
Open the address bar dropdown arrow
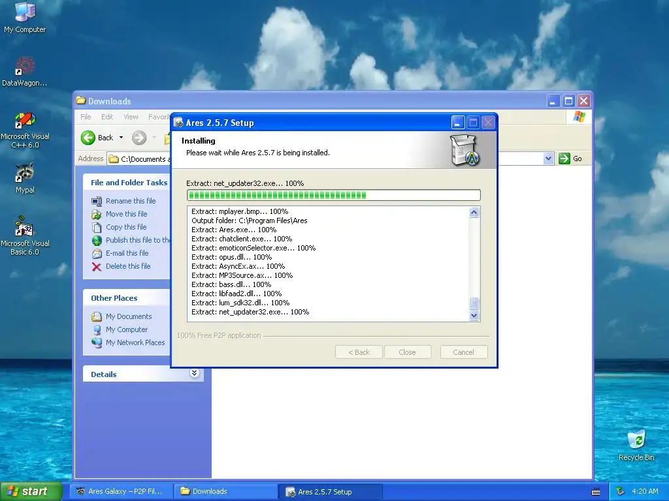tap(548, 159)
